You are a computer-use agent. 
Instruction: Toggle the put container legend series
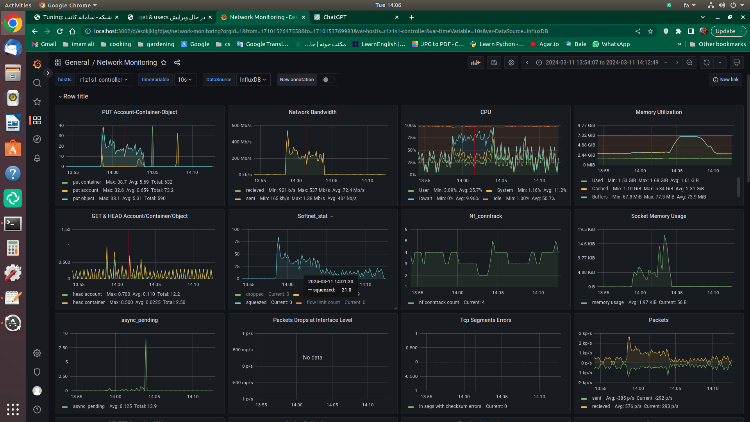pyautogui.click(x=87, y=182)
